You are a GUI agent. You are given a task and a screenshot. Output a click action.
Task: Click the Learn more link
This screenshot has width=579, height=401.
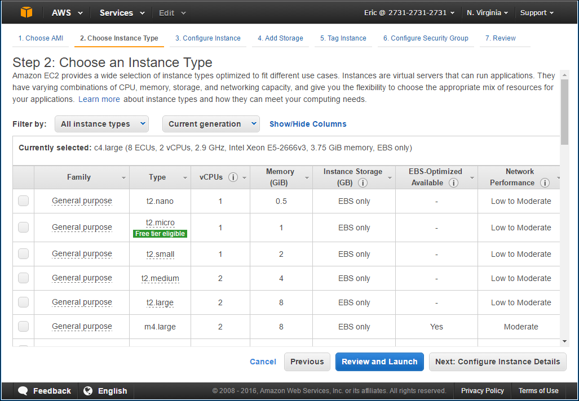click(x=99, y=100)
